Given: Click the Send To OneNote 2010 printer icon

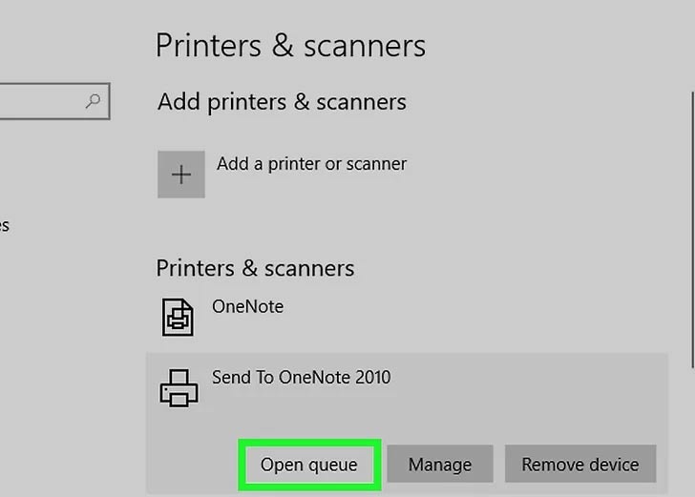Looking at the screenshot, I should coord(179,386).
